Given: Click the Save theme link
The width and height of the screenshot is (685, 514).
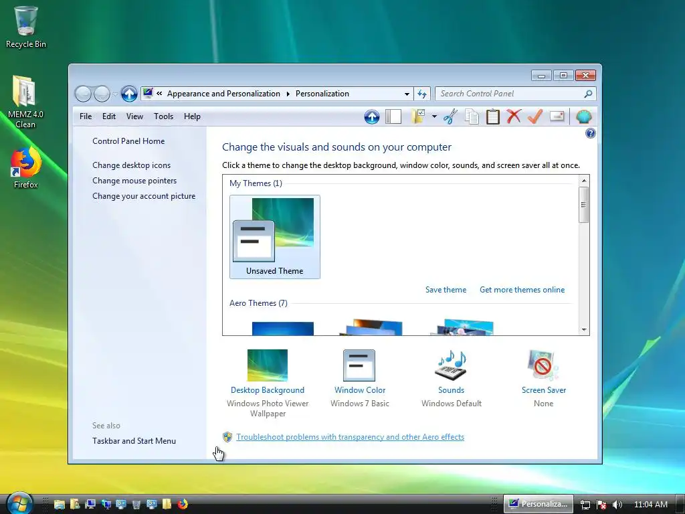Looking at the screenshot, I should tap(446, 290).
